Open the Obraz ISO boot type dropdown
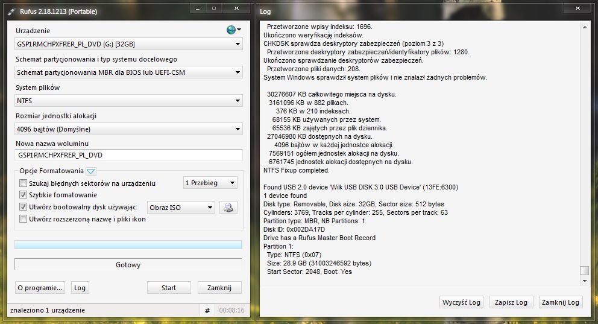 pyautogui.click(x=181, y=208)
